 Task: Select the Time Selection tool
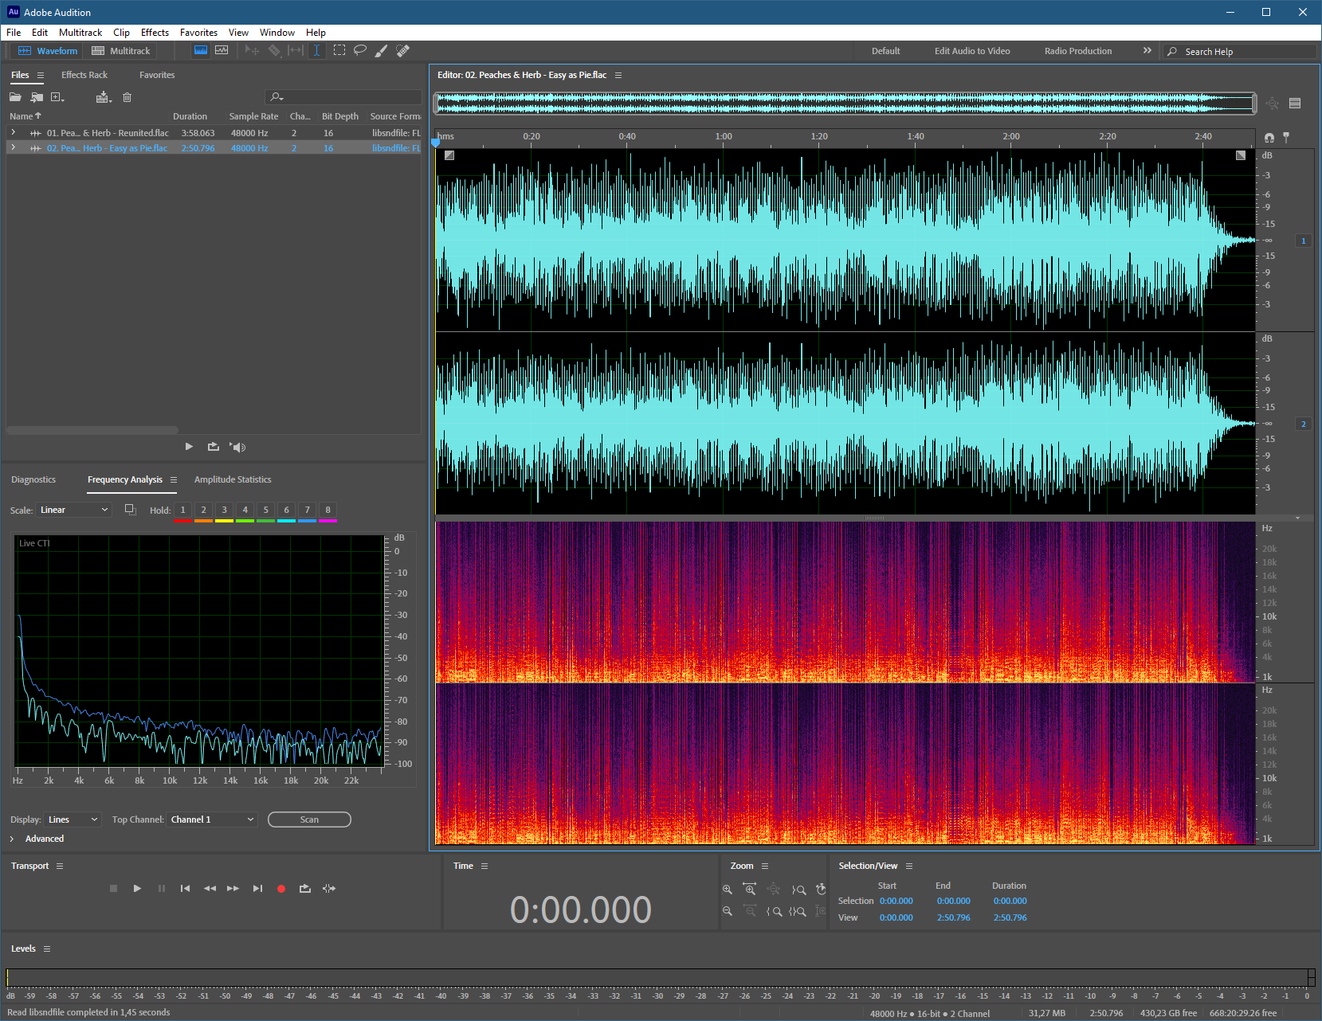[x=316, y=50]
